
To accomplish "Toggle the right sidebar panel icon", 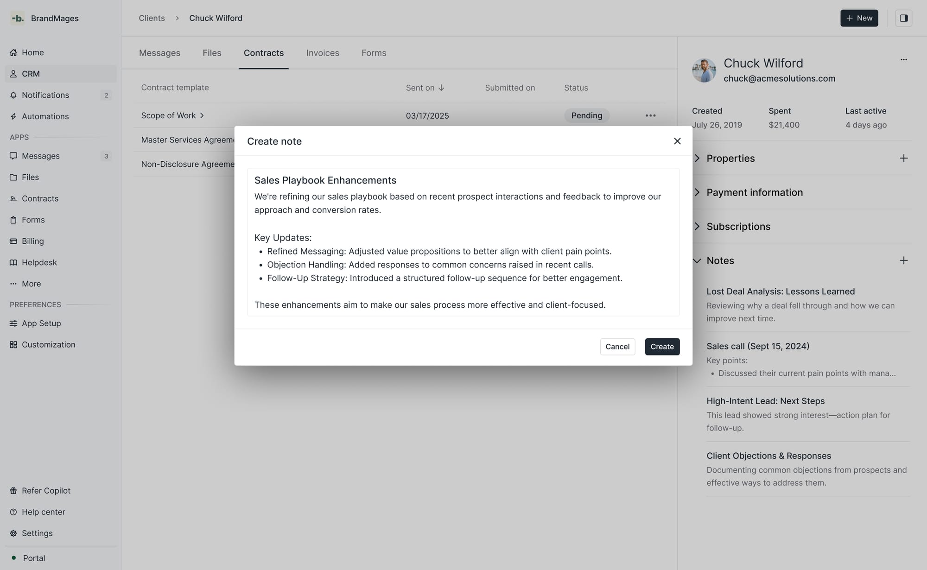I will tap(903, 18).
